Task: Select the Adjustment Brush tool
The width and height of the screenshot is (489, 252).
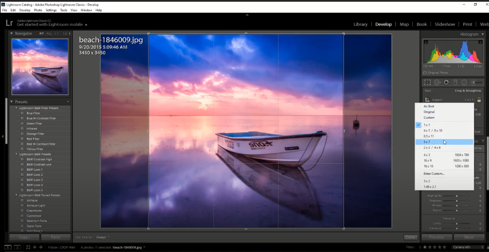Action: pos(476,82)
